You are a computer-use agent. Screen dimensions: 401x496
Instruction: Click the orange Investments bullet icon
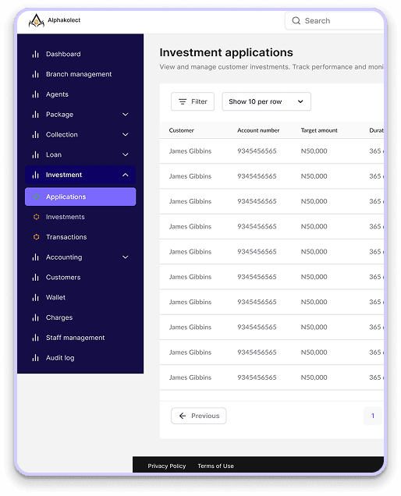37,217
